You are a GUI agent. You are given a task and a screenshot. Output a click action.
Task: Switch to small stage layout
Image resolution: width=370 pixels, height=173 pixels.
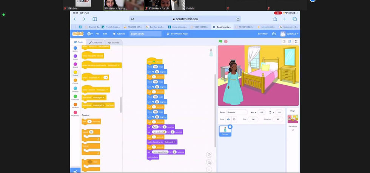(284, 42)
